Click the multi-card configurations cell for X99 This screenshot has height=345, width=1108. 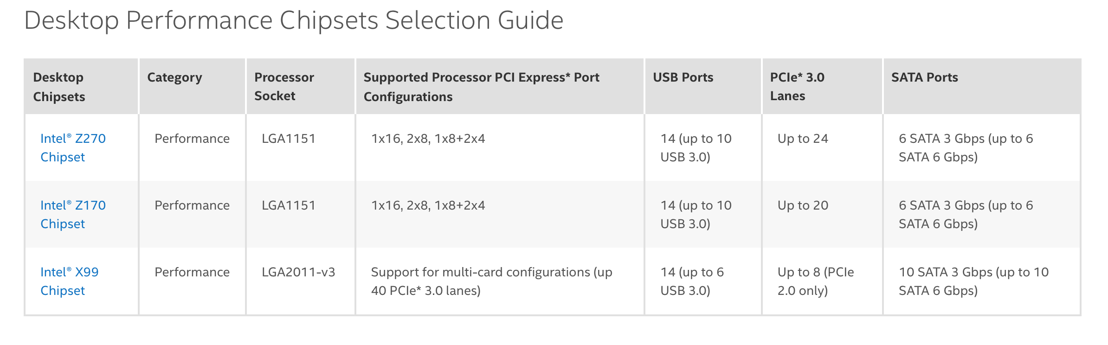[491, 281]
